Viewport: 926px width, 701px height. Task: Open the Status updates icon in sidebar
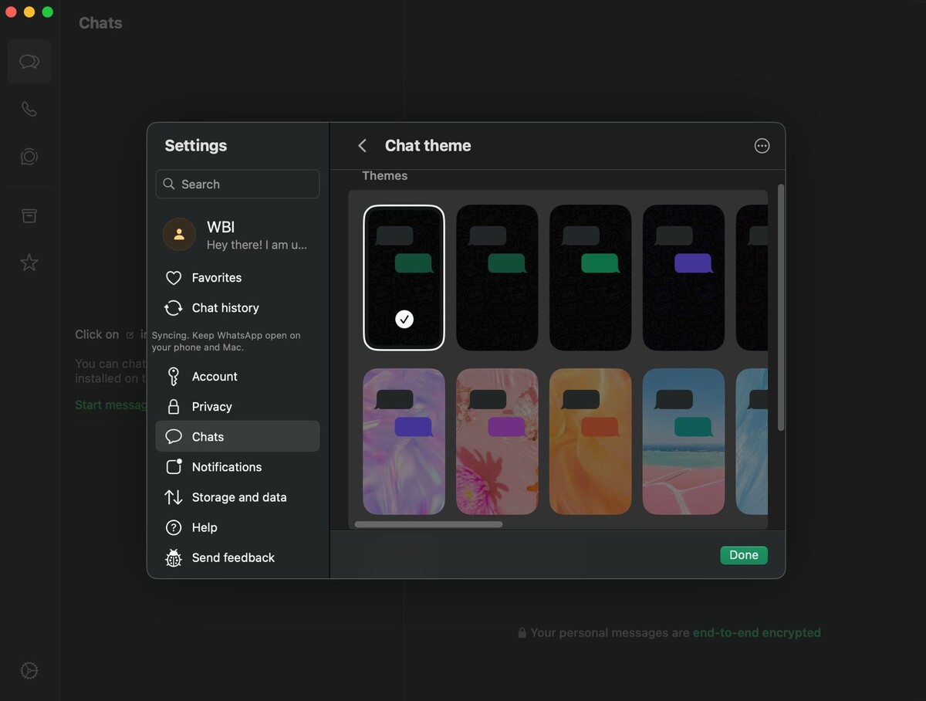pyautogui.click(x=29, y=157)
